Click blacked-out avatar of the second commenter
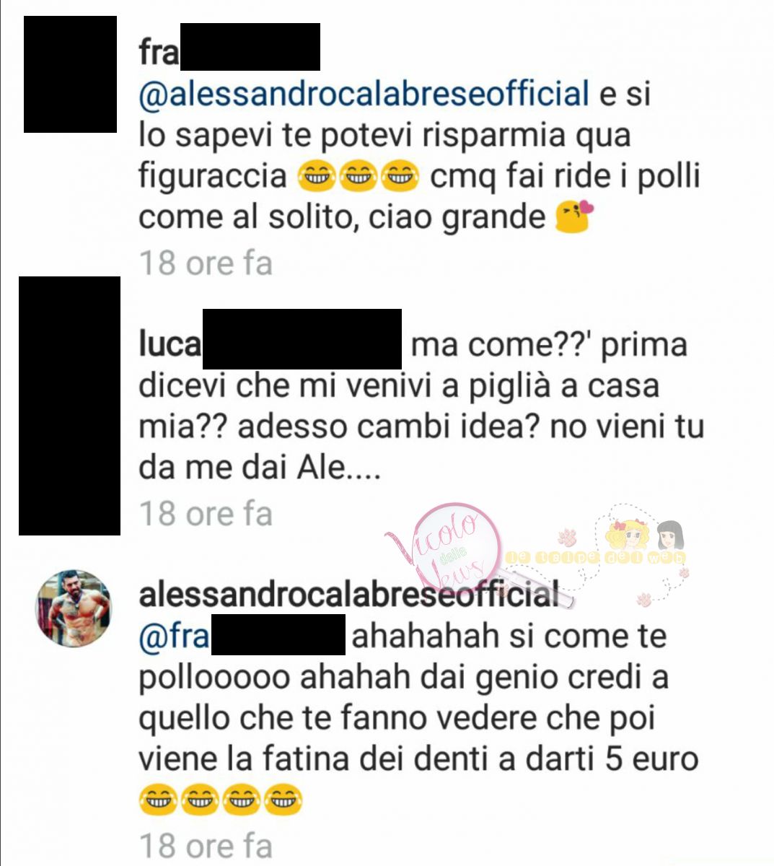Image resolution: width=774 pixels, height=866 pixels. pyautogui.click(x=69, y=406)
